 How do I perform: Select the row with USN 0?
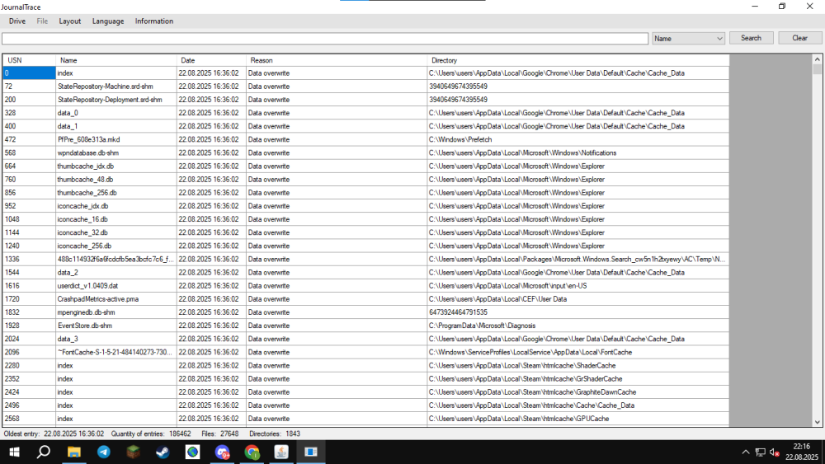pyautogui.click(x=366, y=73)
